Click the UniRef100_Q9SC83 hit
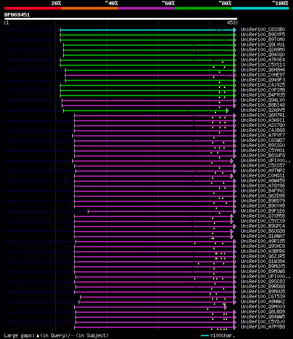 click(263, 281)
